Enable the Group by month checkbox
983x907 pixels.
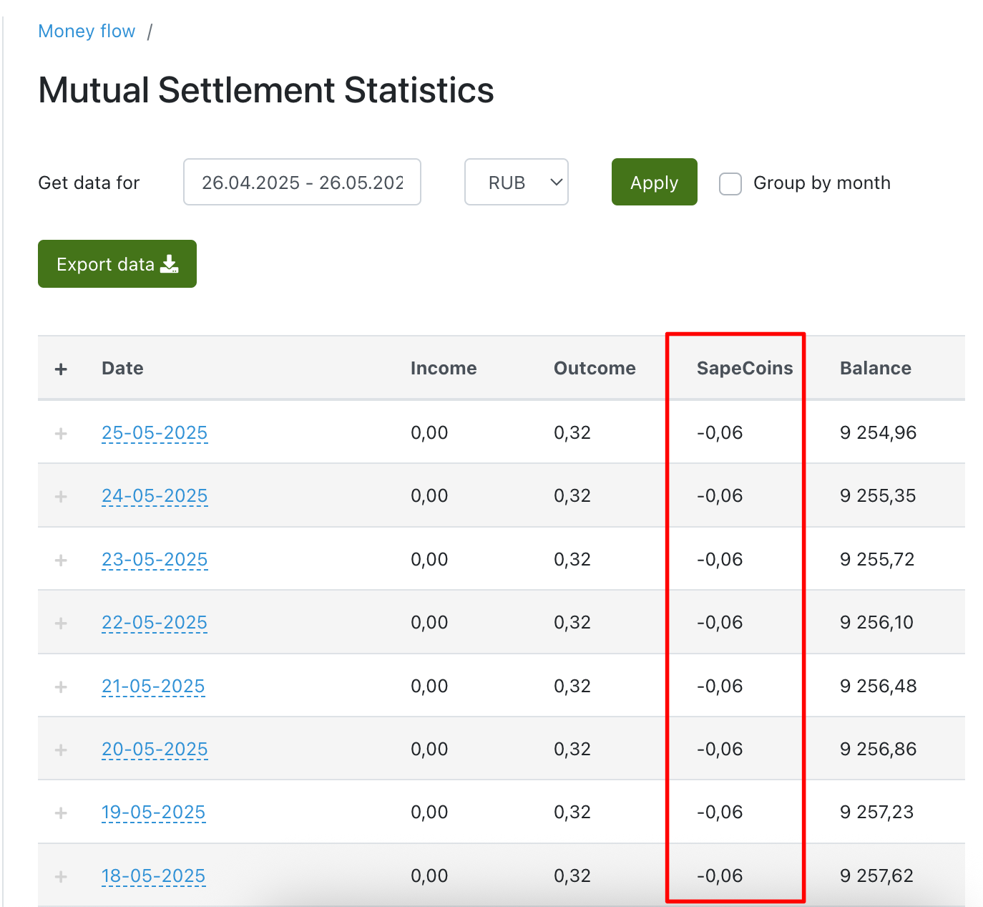730,183
